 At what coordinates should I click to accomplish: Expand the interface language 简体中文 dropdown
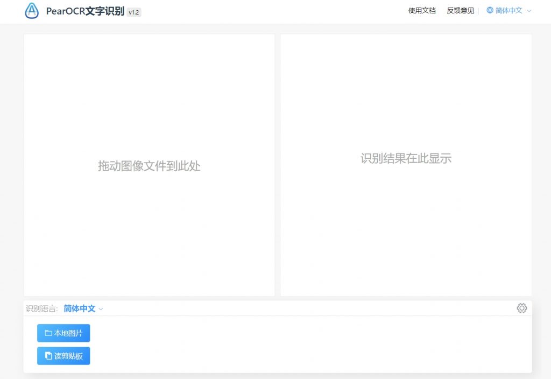pos(509,11)
